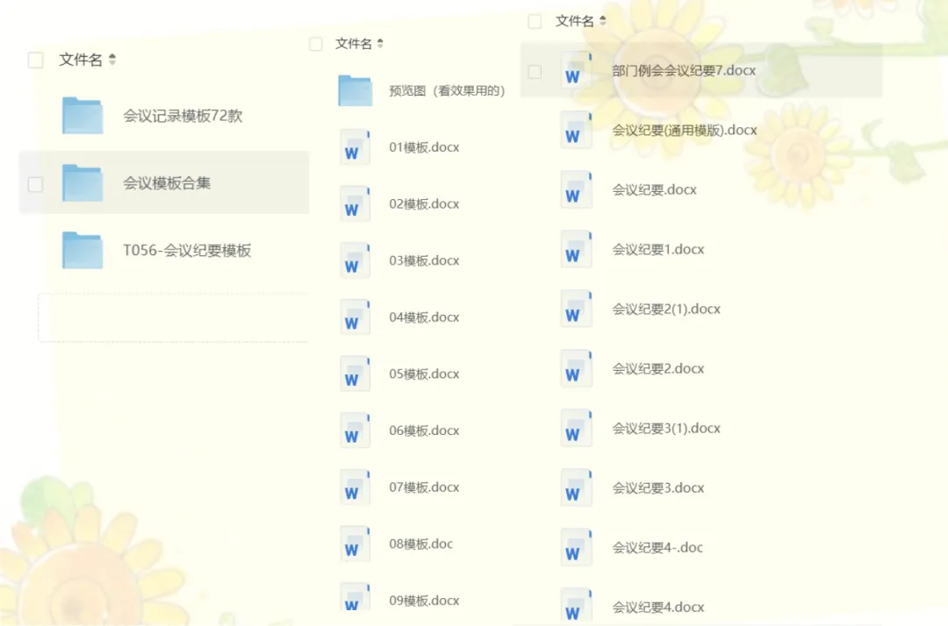
Task: Click the Word icon for 04模板.docx
Action: [355, 317]
